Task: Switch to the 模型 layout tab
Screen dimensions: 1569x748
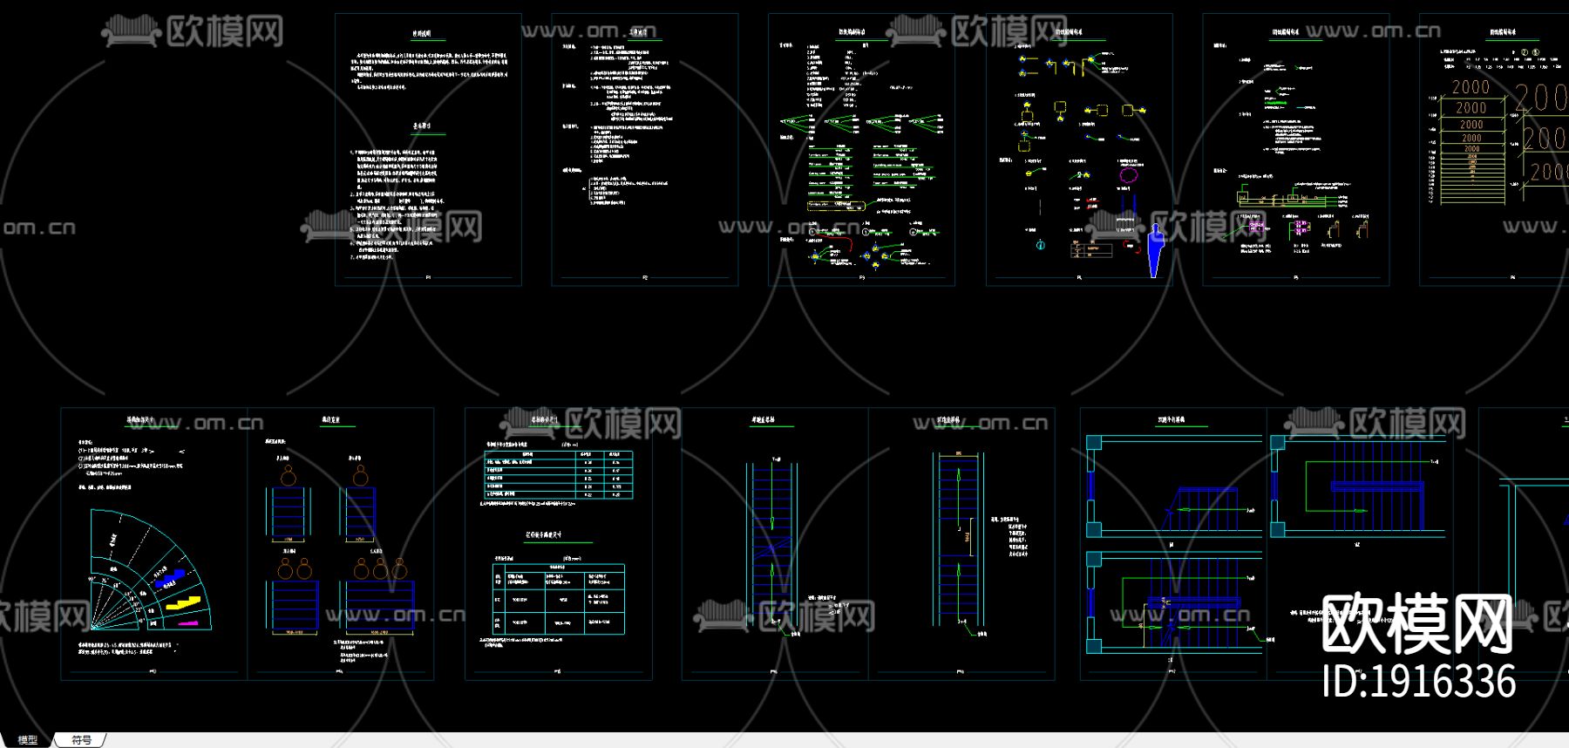Action: 27,740
